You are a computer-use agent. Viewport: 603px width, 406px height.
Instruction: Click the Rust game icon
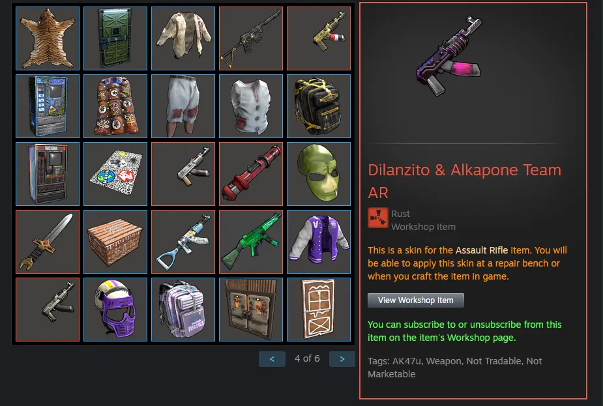point(377,218)
